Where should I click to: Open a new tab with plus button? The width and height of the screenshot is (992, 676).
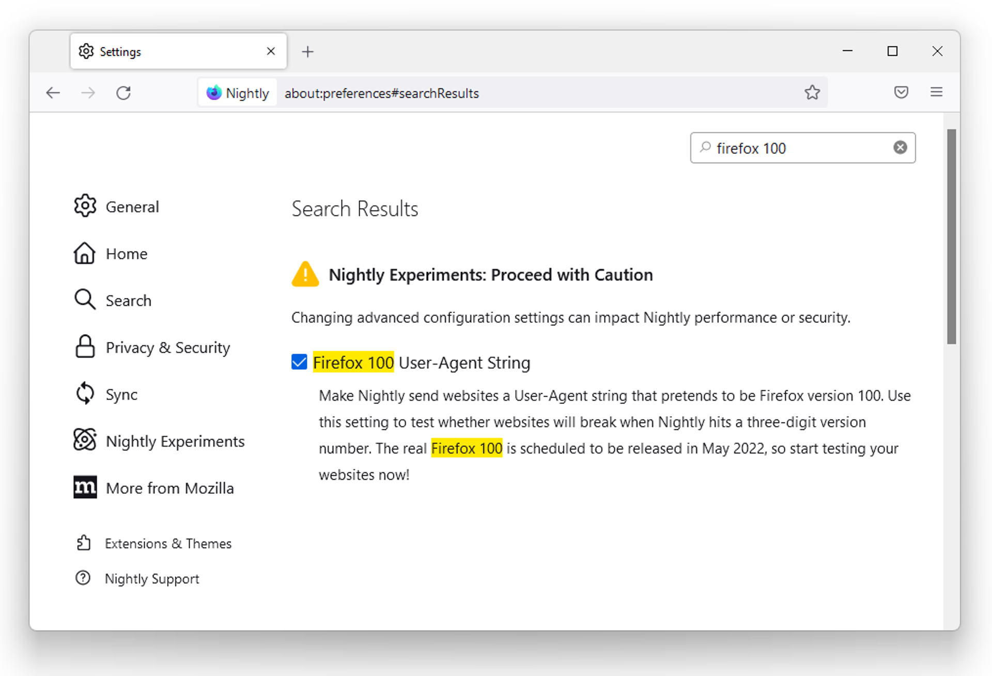(x=308, y=52)
